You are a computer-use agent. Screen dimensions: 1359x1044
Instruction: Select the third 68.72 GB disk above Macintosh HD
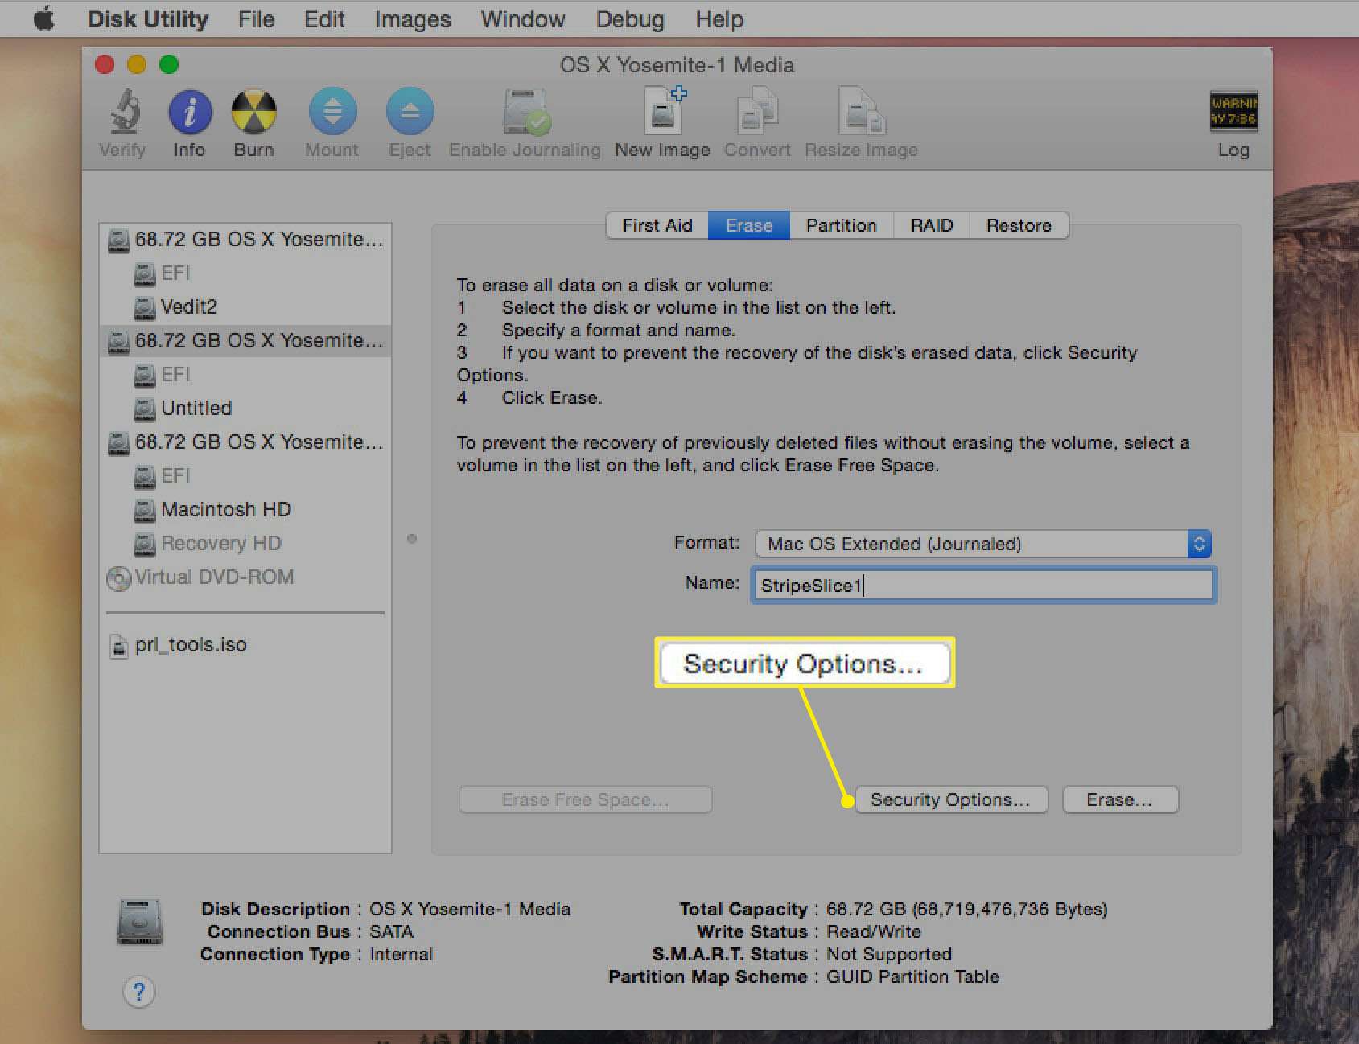point(245,442)
